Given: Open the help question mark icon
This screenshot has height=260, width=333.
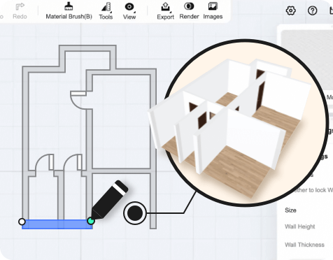Looking at the screenshot, I should click(312, 10).
